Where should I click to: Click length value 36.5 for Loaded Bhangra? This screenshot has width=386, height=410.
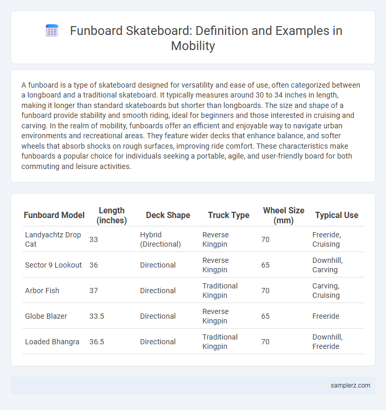[97, 342]
